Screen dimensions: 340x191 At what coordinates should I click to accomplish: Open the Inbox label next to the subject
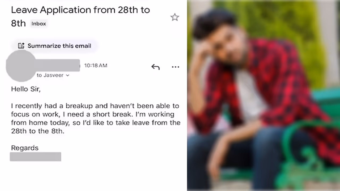(x=39, y=24)
